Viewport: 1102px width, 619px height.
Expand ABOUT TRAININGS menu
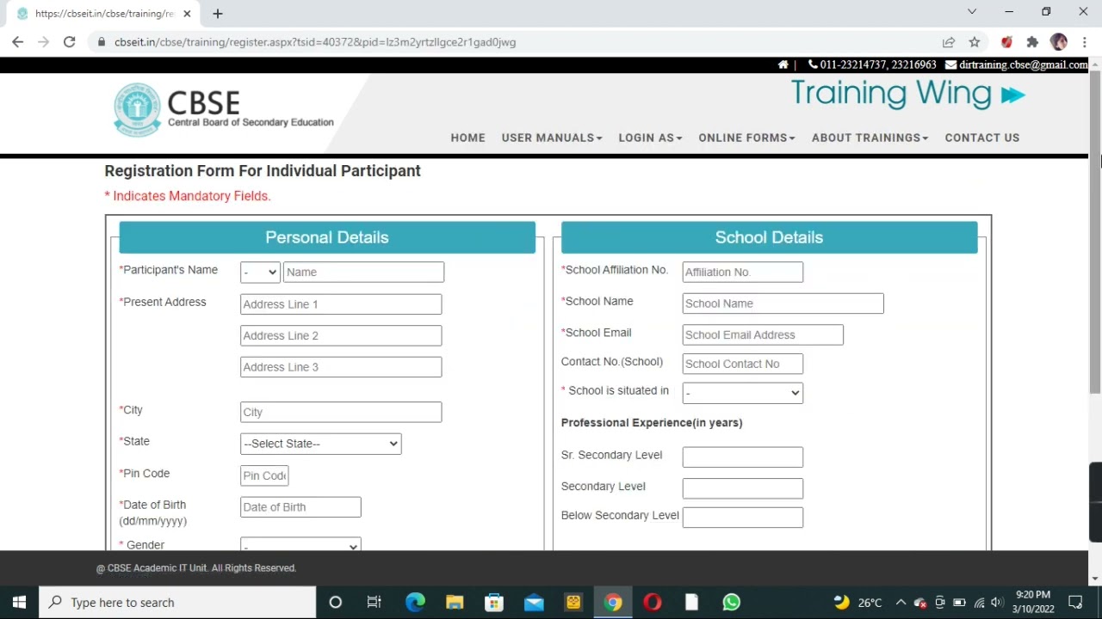870,138
